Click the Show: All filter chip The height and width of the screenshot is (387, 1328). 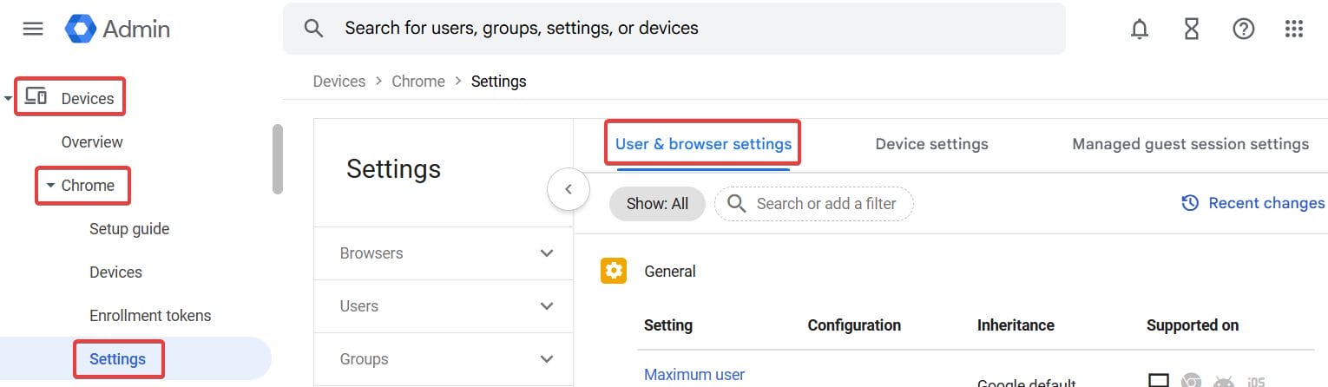pyautogui.click(x=657, y=204)
